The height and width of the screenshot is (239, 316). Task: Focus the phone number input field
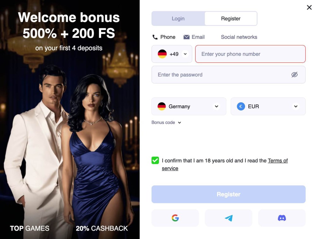pyautogui.click(x=250, y=54)
